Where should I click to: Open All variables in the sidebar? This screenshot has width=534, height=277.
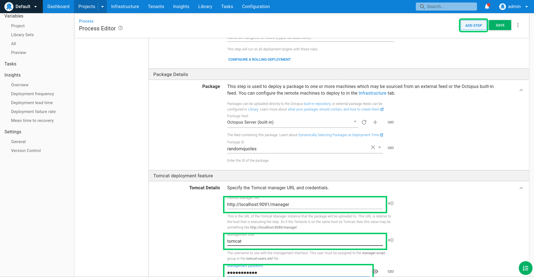pos(13,44)
